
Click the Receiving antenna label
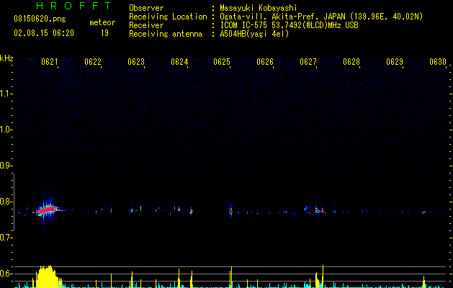pos(166,34)
